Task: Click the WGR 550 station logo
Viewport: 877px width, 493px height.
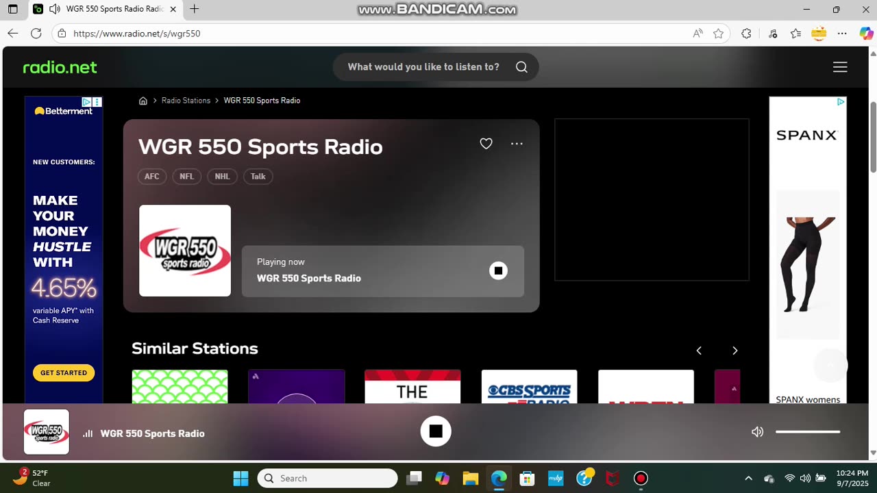Action: point(185,251)
